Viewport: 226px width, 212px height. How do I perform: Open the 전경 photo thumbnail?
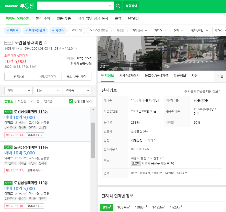(x=129, y=53)
